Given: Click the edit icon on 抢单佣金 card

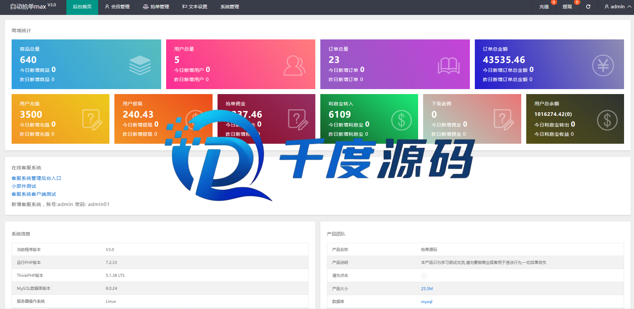Looking at the screenshot, I should point(298,120).
